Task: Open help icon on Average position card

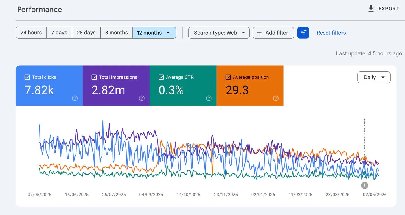Action: click(x=276, y=98)
